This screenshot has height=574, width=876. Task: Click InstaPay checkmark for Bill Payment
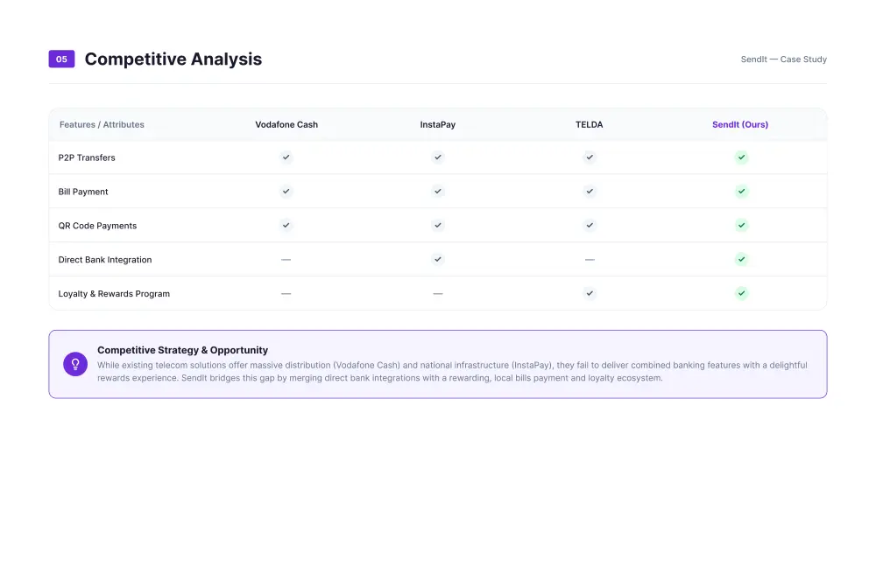click(x=438, y=192)
